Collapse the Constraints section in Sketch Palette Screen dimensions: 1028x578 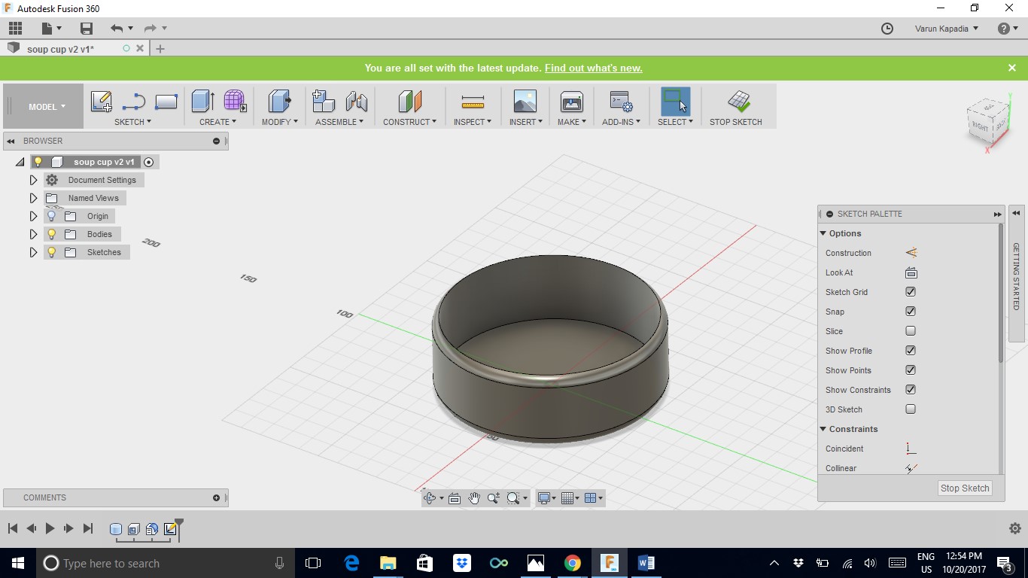pos(823,429)
